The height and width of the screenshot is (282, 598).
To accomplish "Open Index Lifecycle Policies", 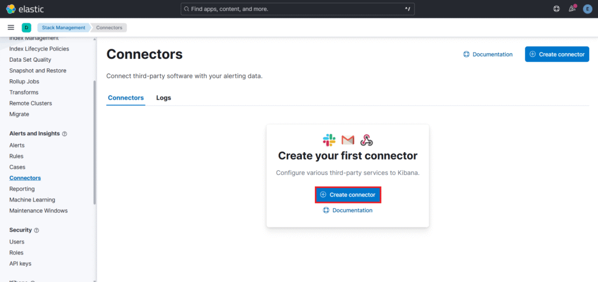I will pyautogui.click(x=39, y=49).
